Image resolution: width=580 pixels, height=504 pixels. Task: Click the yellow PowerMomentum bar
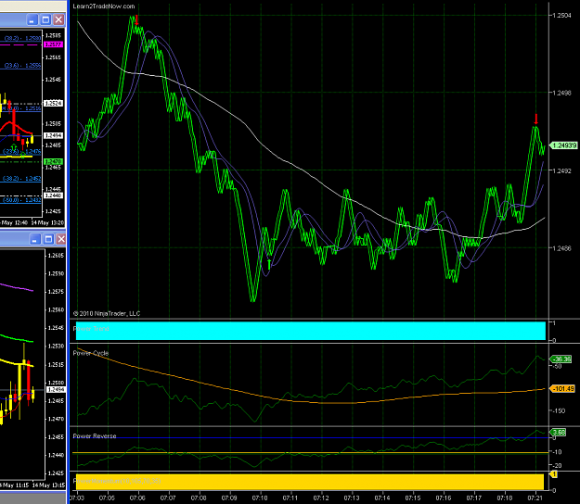(x=310, y=482)
